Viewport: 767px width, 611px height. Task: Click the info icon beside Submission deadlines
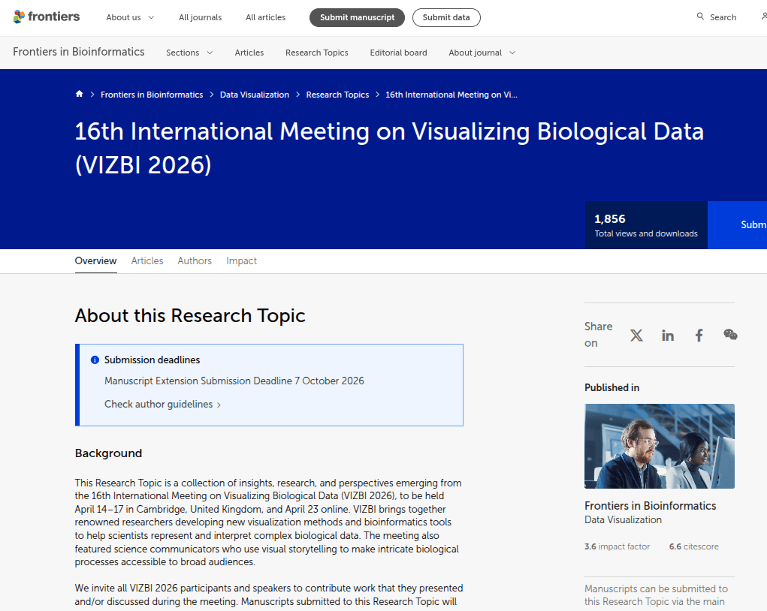[x=95, y=360]
